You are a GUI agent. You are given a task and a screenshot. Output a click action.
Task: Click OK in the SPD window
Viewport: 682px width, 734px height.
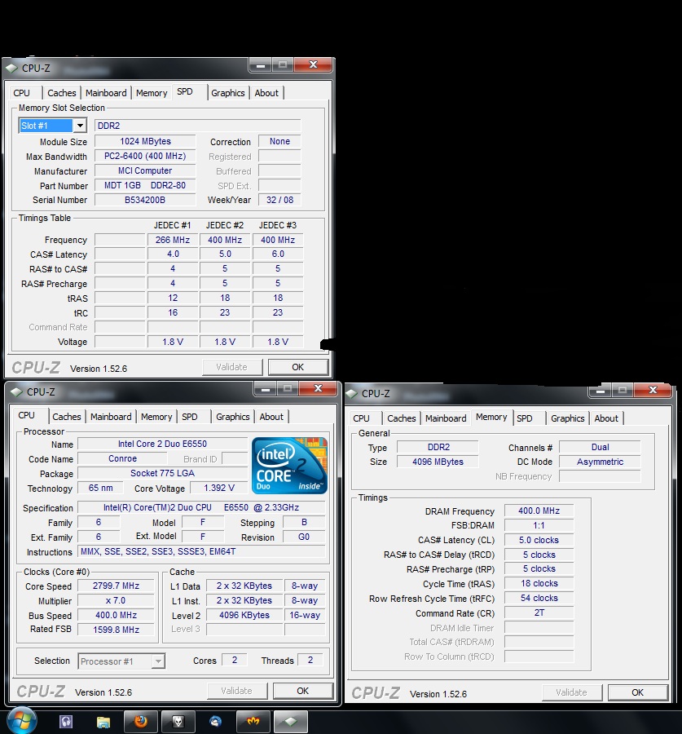pyautogui.click(x=298, y=367)
